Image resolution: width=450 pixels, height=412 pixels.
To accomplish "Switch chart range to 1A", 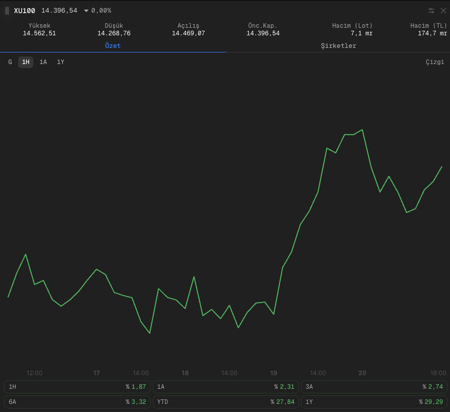I will 43,62.
